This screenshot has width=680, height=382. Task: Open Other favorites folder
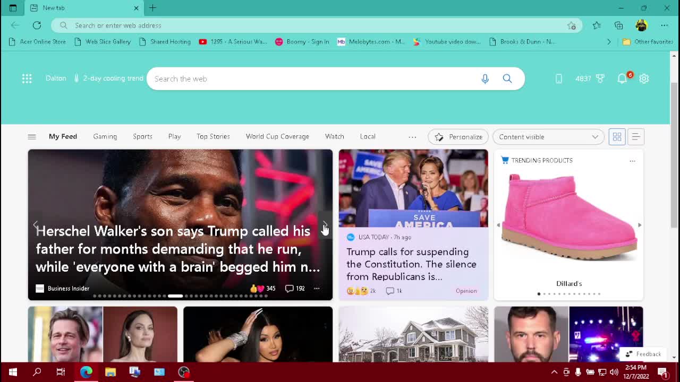tap(648, 41)
